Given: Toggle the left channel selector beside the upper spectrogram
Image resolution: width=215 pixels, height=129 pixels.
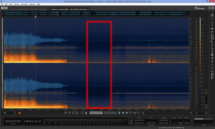Looking at the screenshot, I should point(2,40).
